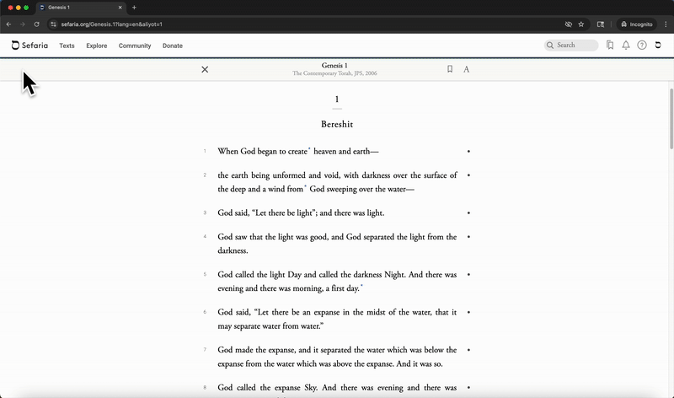Open the footnote asterisk after 'create'
The image size is (674, 398).
click(309, 149)
